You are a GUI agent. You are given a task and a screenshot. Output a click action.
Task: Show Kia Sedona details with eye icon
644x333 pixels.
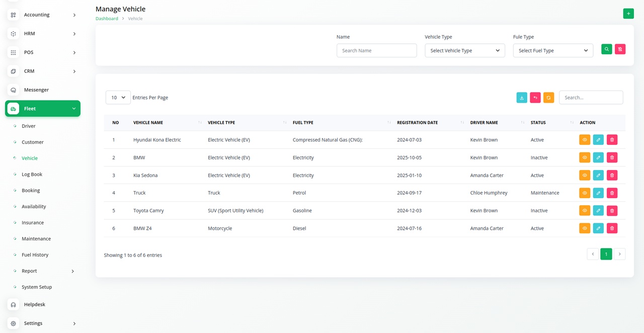click(585, 176)
